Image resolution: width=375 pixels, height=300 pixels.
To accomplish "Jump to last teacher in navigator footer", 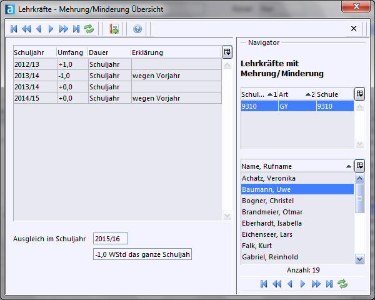I will coord(329,284).
